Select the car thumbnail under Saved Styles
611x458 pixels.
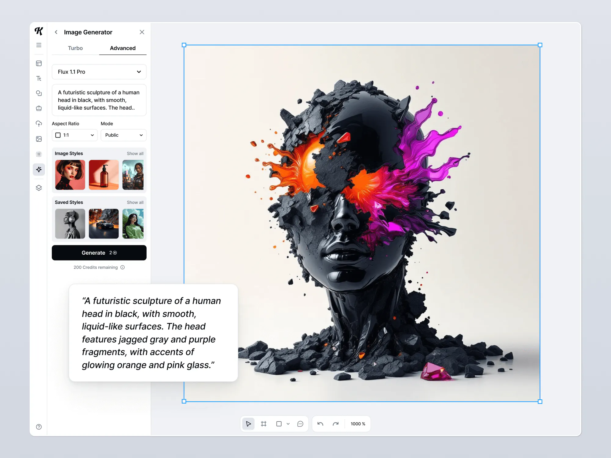point(104,224)
